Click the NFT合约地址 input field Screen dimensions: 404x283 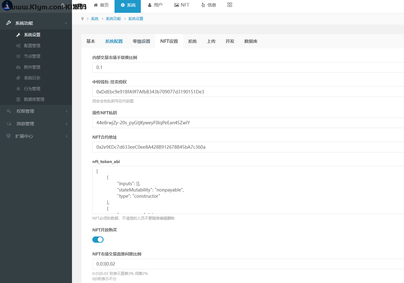247,147
